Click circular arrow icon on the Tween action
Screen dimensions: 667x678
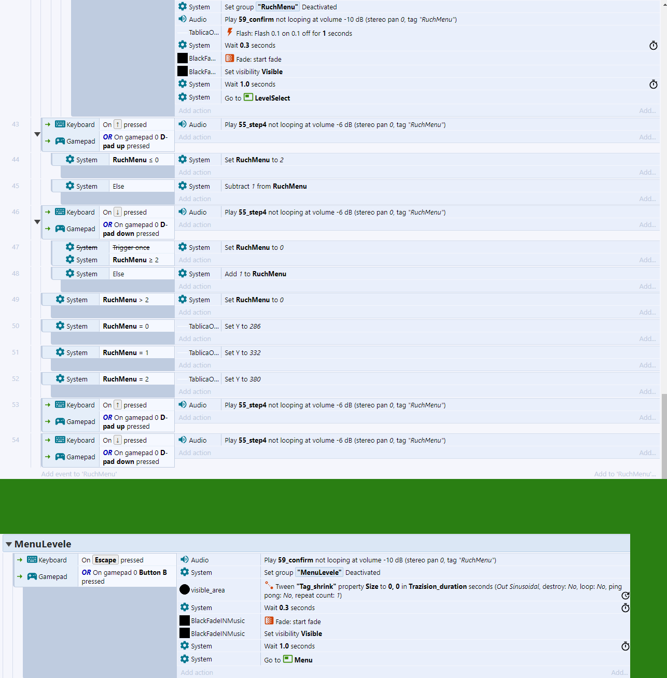click(x=626, y=596)
